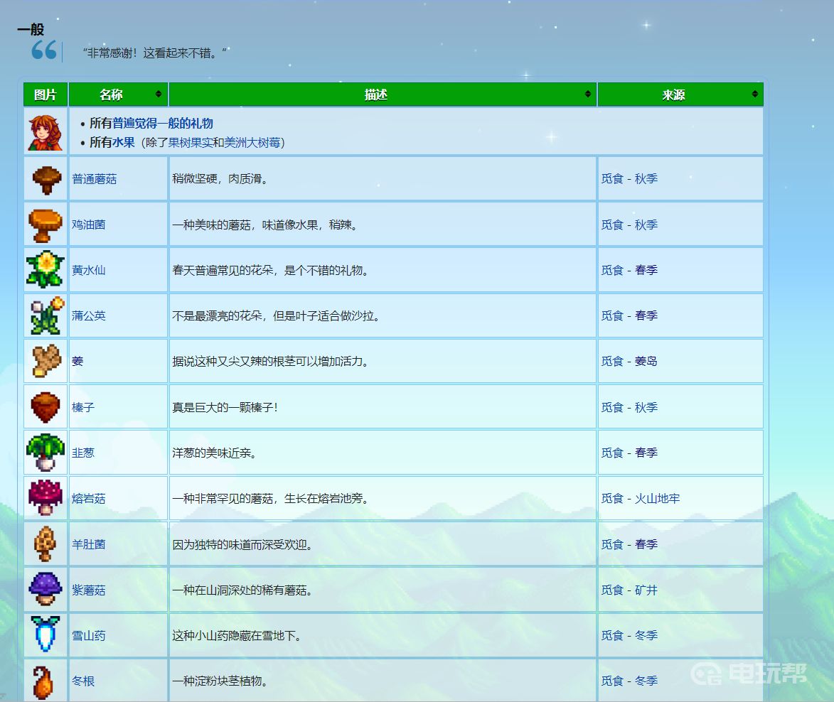This screenshot has width=834, height=702.
Task: Click the 熔岩菇 magma cap icon
Action: pos(46,498)
